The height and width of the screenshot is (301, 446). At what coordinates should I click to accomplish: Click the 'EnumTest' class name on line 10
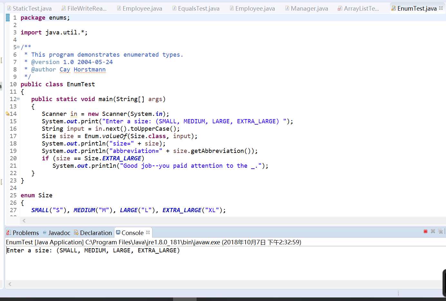[81, 84]
